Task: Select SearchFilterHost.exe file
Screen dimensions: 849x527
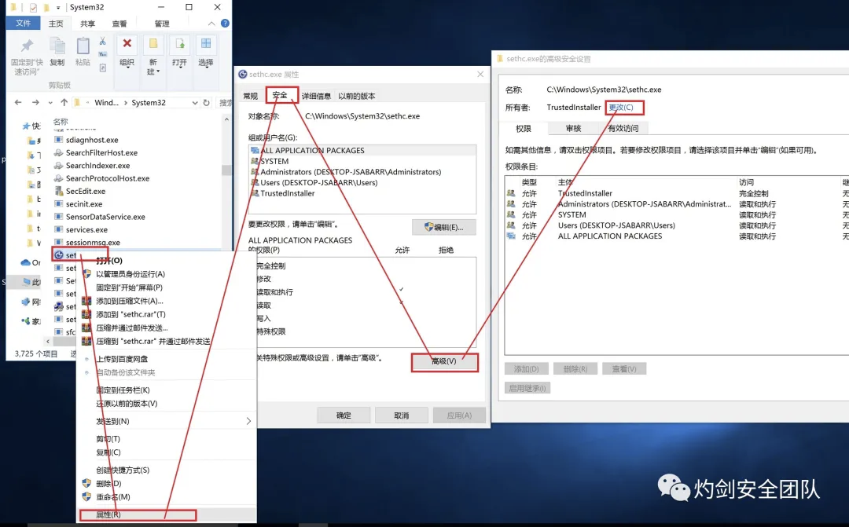Action: coord(101,152)
